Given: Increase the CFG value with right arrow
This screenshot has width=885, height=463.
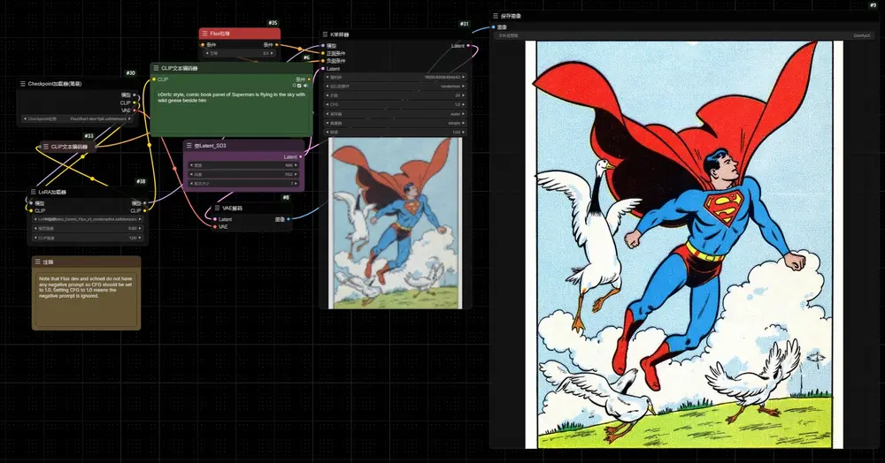Looking at the screenshot, I should click(x=464, y=105).
